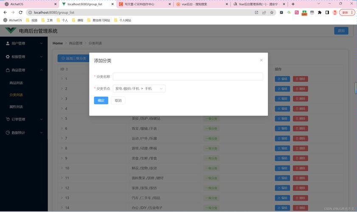Open the 父类节点 cascader dropdown
This screenshot has height=212, width=357.
click(x=139, y=89)
